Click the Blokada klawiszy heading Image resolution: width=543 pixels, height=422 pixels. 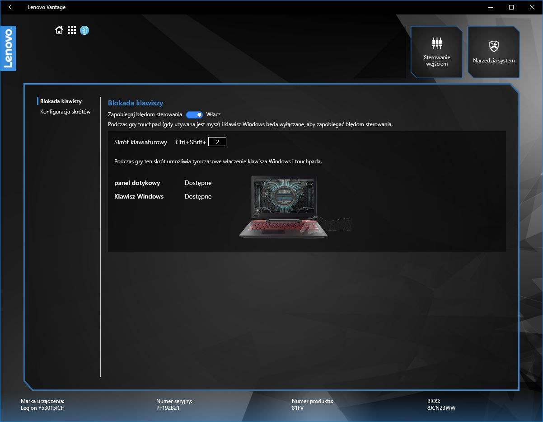[x=136, y=103]
